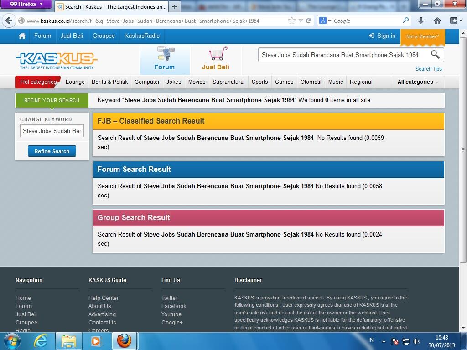Screen dimensions: 467x350
Task: Open the search engine selector dropdown
Action: pos(325,21)
